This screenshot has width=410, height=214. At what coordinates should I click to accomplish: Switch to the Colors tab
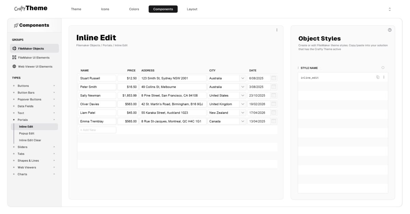[x=134, y=9]
